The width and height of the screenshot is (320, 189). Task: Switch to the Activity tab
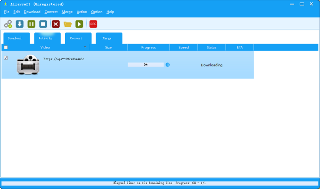pyautogui.click(x=47, y=38)
